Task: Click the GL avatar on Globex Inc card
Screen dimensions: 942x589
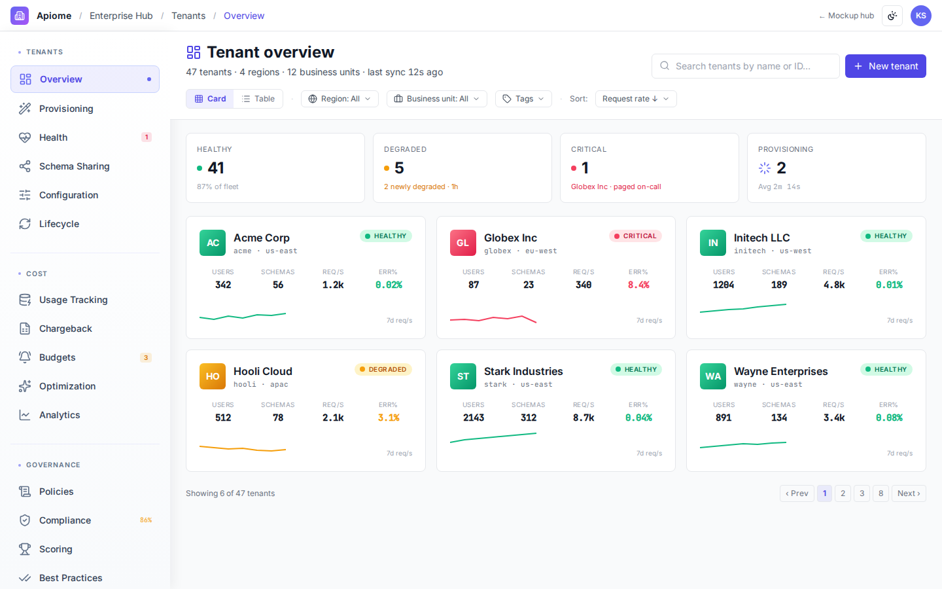Action: (x=463, y=243)
